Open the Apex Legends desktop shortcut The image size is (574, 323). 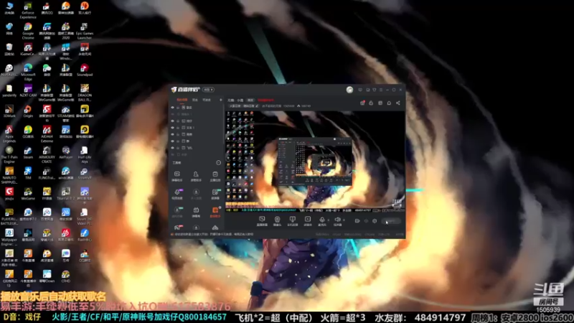coord(9,134)
